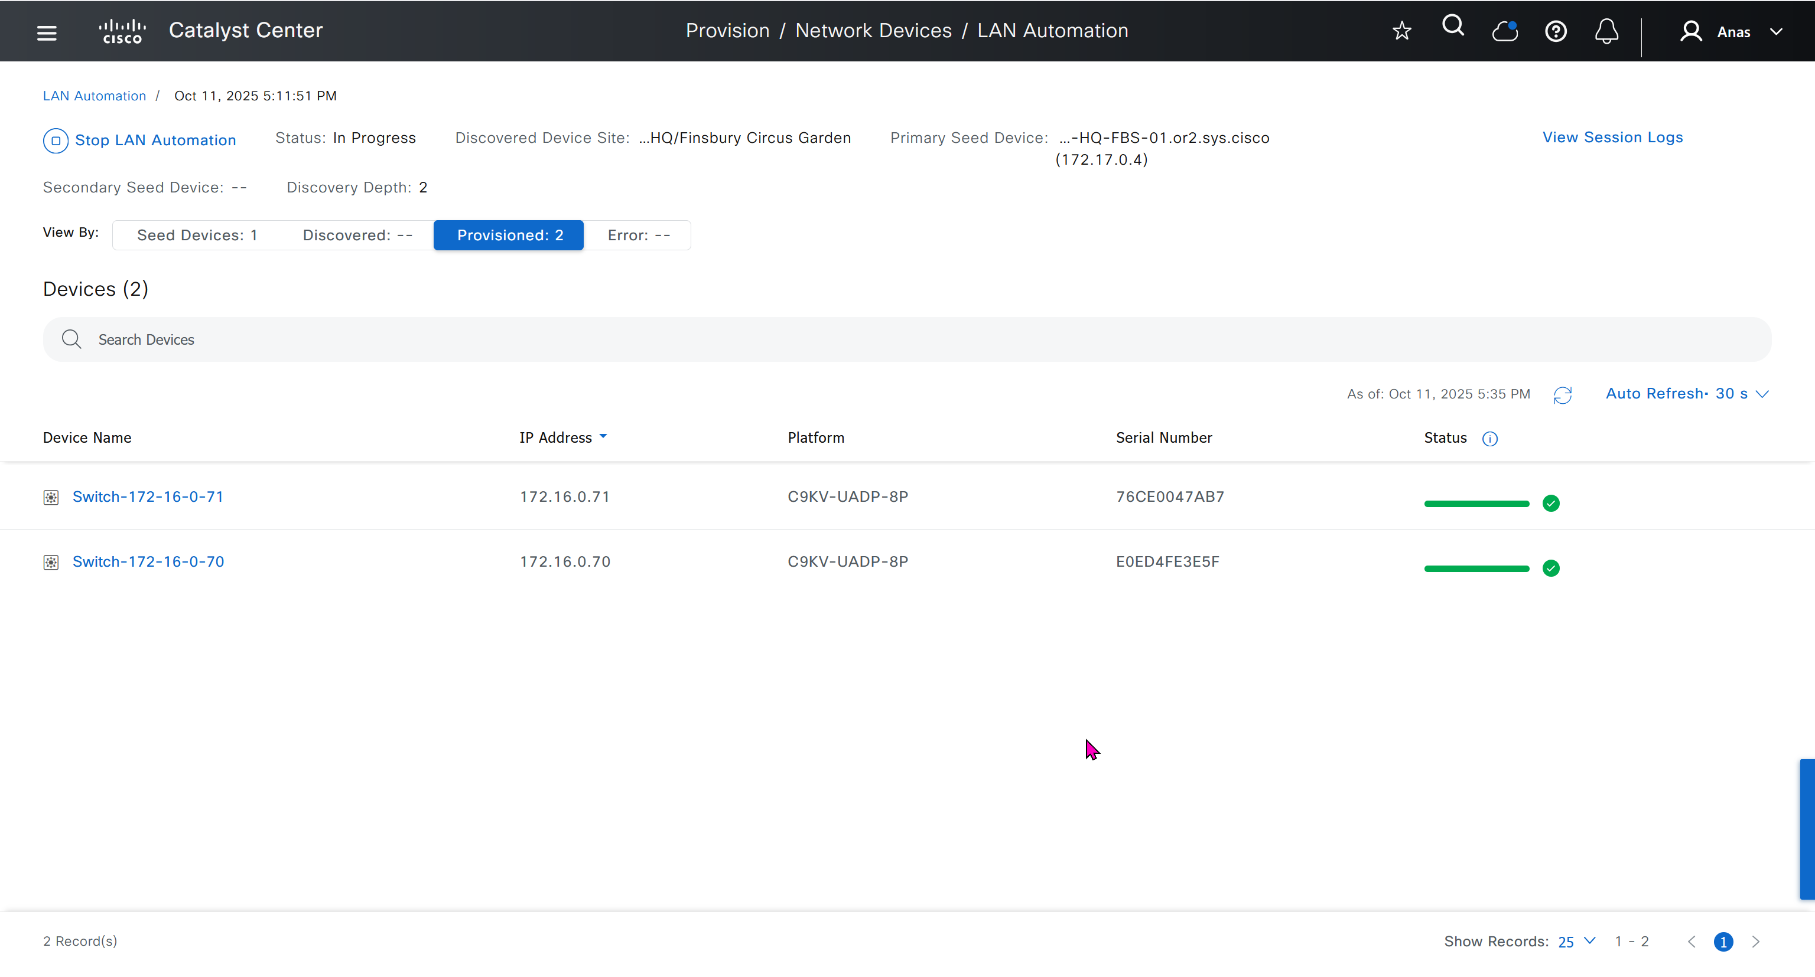Select the Seed Devices: 1 view
The width and height of the screenshot is (1815, 977).
pyautogui.click(x=197, y=235)
